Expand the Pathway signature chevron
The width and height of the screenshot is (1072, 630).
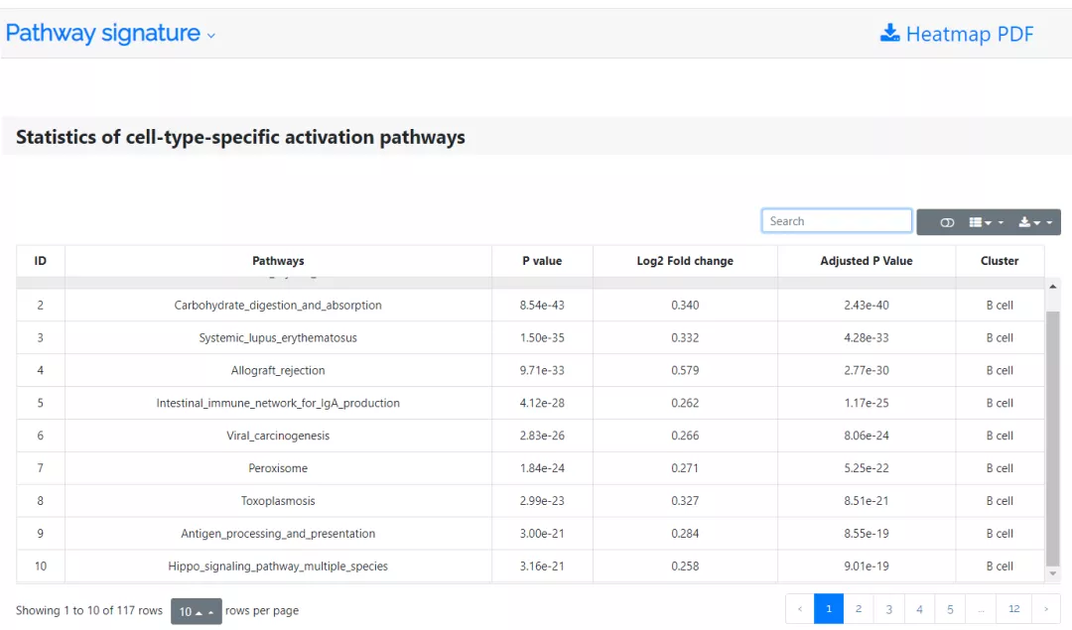[x=211, y=36]
